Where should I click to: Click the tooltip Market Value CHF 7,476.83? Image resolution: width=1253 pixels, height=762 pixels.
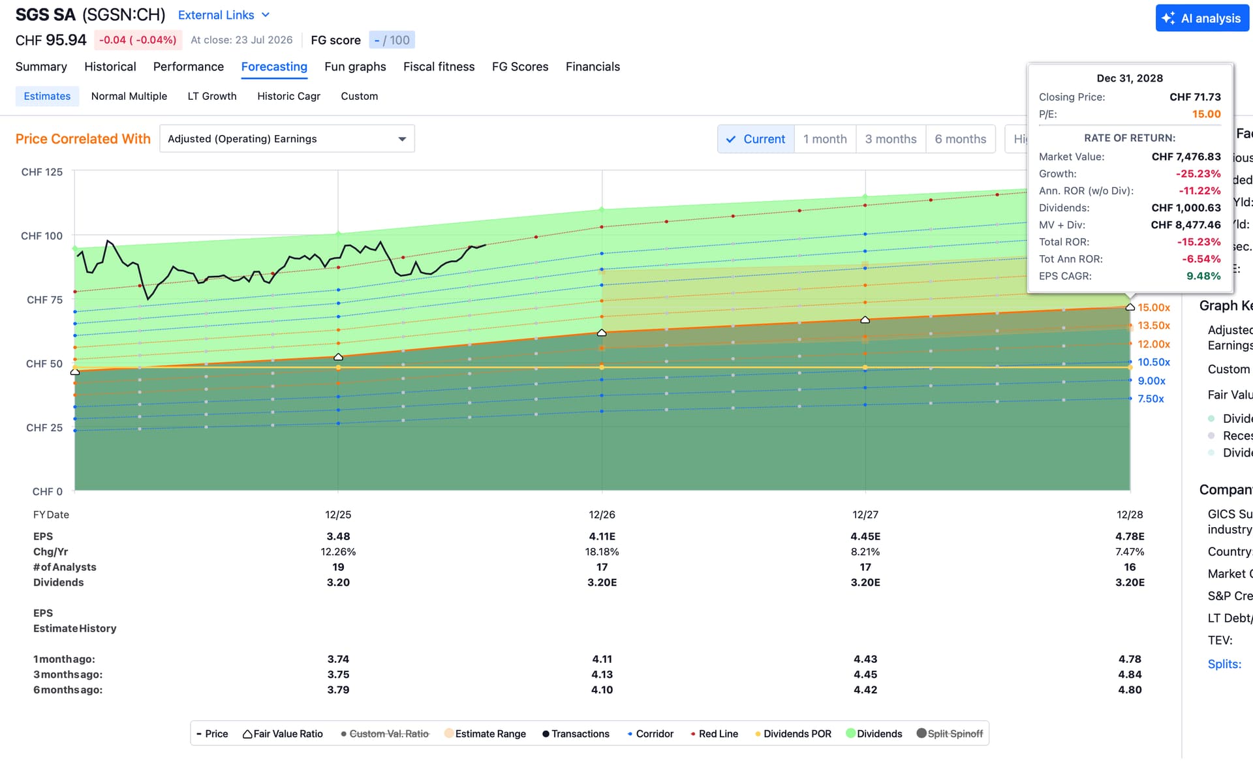(1186, 157)
